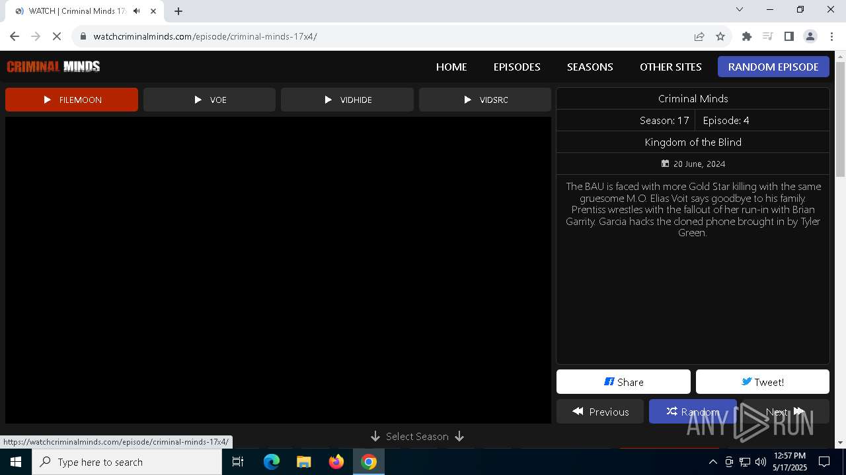
Task: Open the volume tray icon
Action: [x=761, y=462]
